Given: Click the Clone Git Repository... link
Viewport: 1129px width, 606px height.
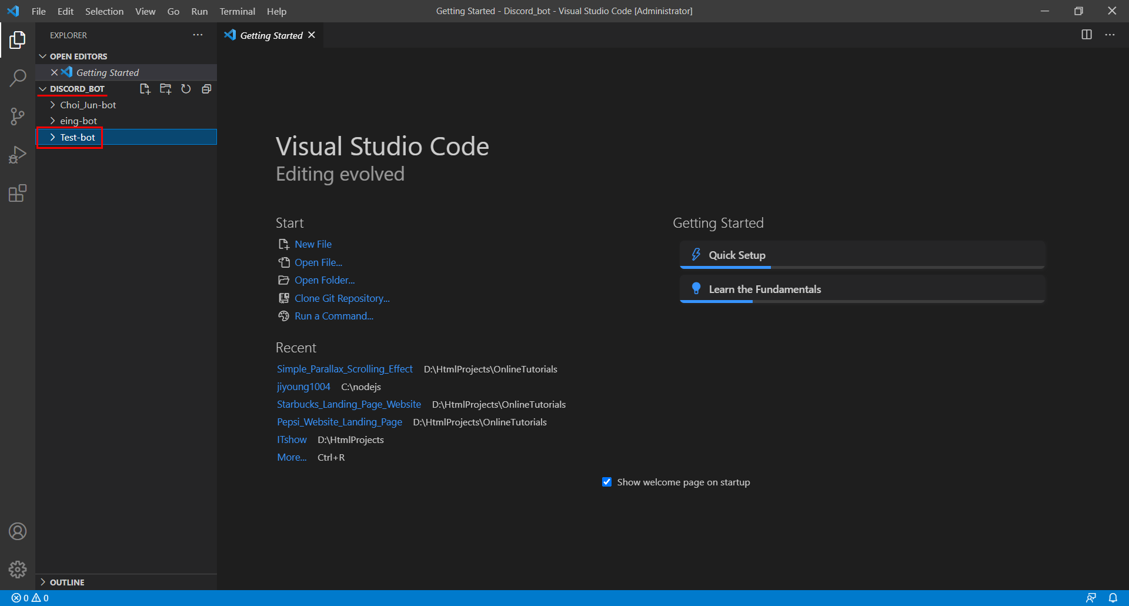Looking at the screenshot, I should click(342, 298).
